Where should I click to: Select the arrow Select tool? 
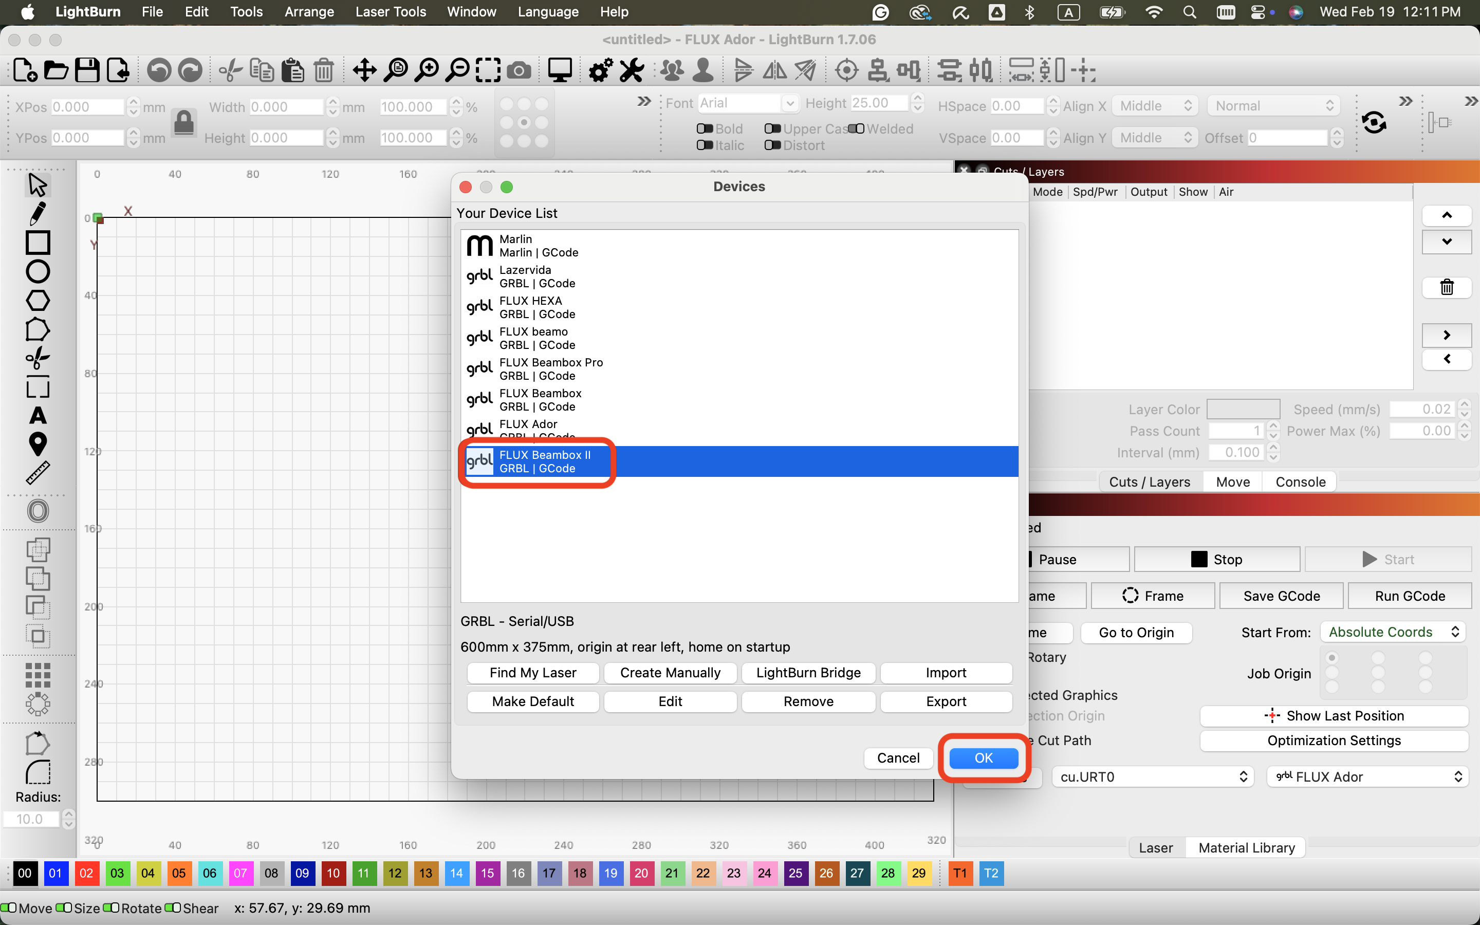click(x=38, y=185)
